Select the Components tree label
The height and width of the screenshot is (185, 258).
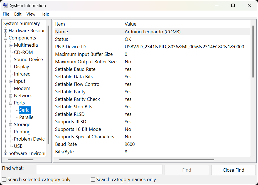(x=22, y=38)
